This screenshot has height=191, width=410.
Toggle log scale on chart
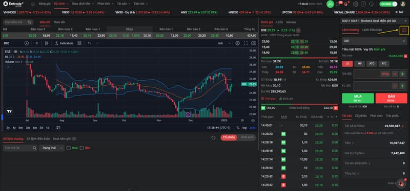pos(244,128)
